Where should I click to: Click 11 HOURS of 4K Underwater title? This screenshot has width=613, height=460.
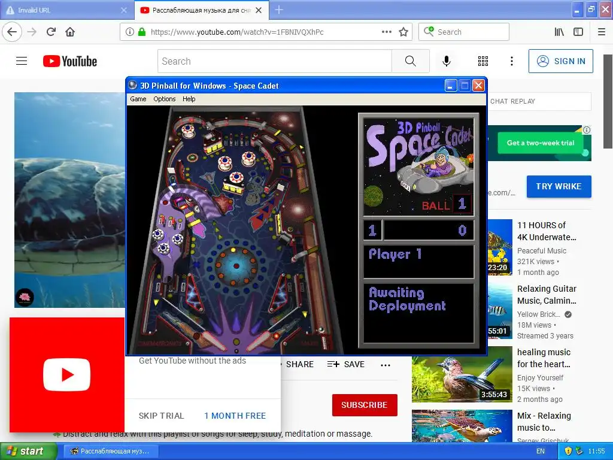(x=547, y=231)
